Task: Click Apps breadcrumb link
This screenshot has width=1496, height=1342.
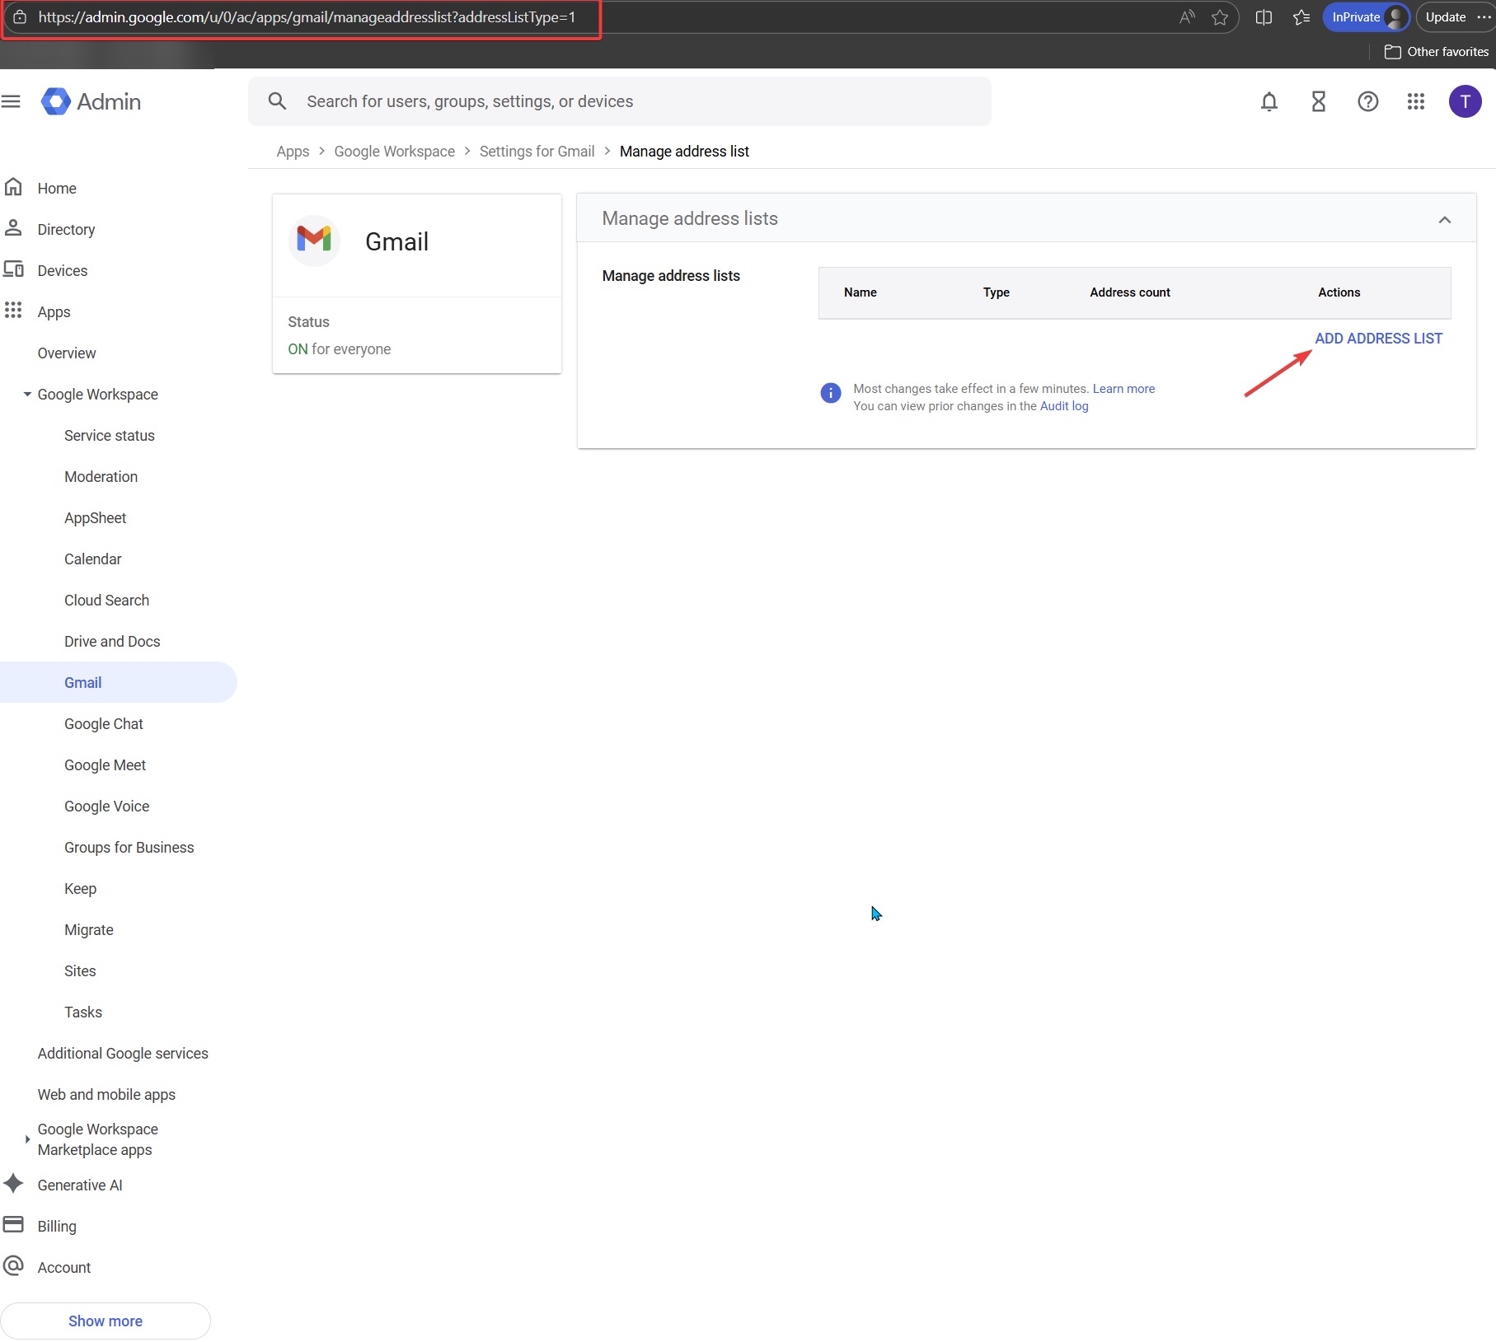Action: (x=293, y=152)
